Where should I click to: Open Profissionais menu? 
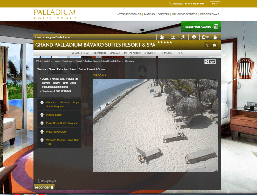(210, 14)
